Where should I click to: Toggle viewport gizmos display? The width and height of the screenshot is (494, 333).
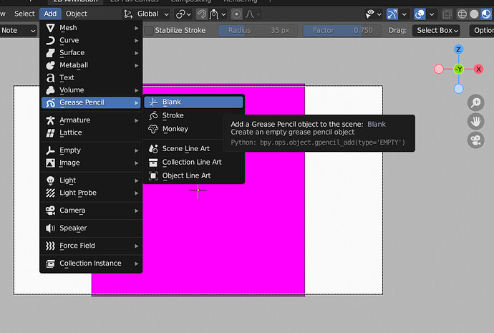click(392, 14)
